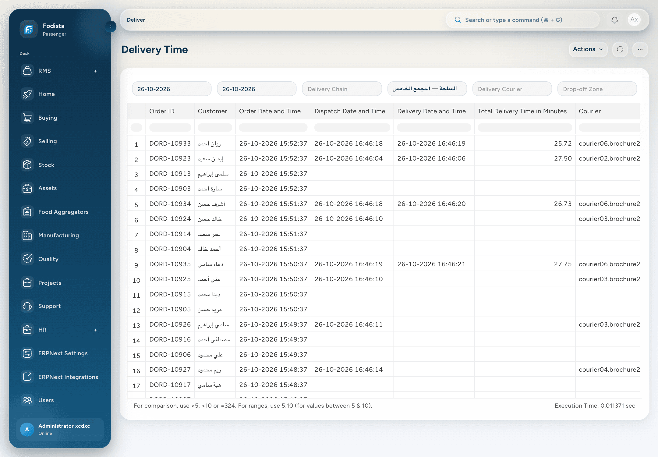Open the Delivery Chain filter
This screenshot has width=658, height=457.
point(342,89)
